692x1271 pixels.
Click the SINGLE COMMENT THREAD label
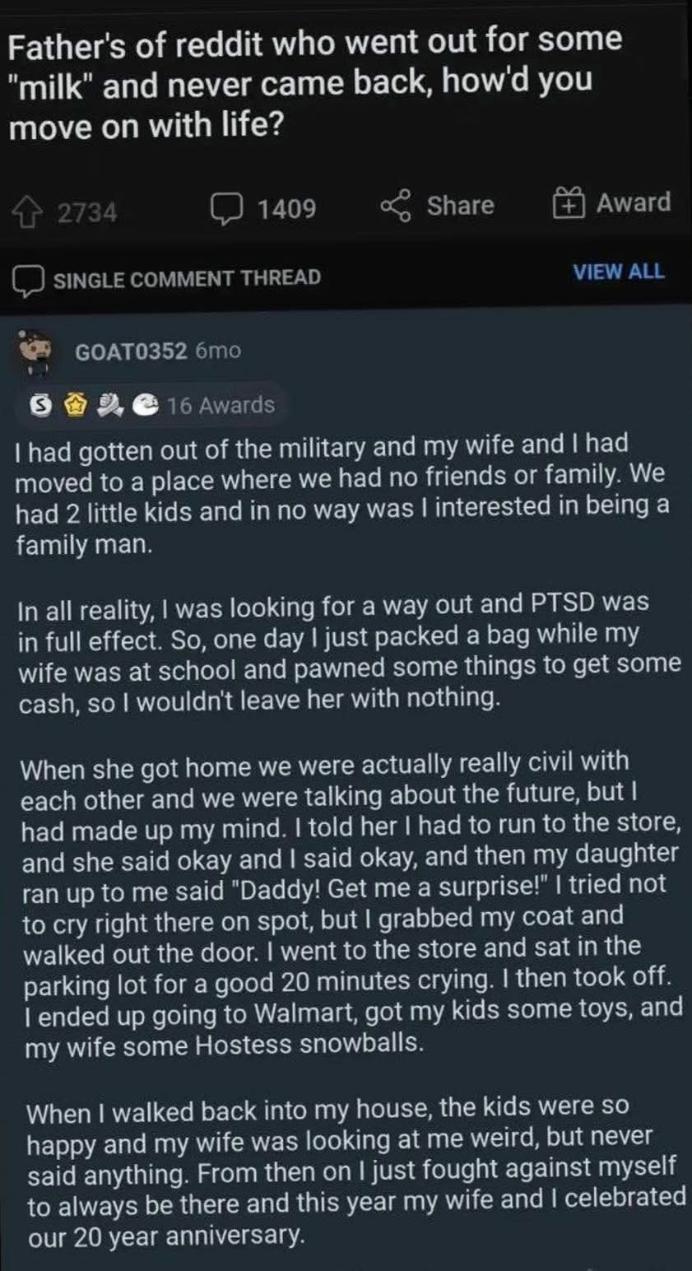pos(187,278)
